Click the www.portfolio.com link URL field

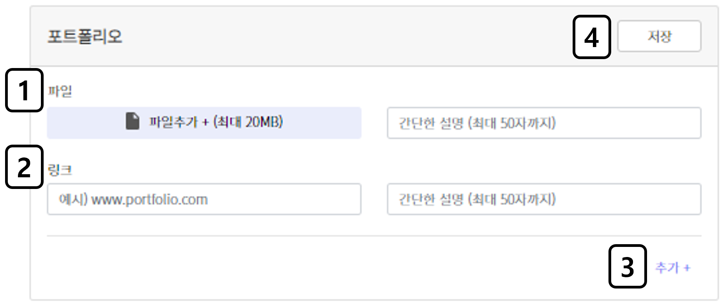tap(204, 199)
